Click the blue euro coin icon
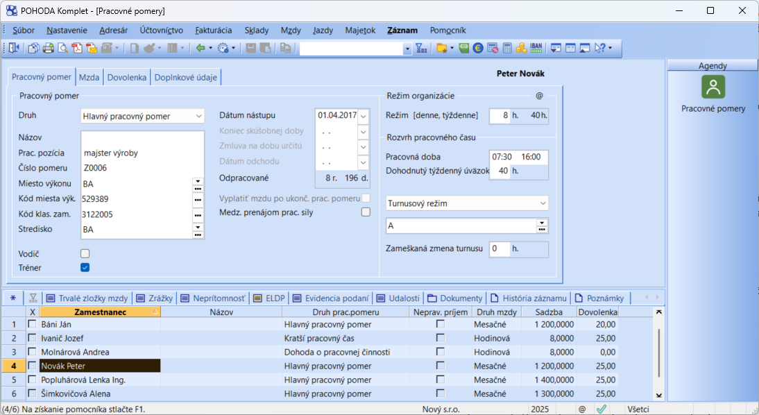 click(478, 49)
